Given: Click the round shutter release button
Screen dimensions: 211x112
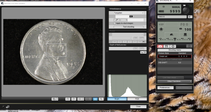Looking at the screenshot, I should click(186, 10).
